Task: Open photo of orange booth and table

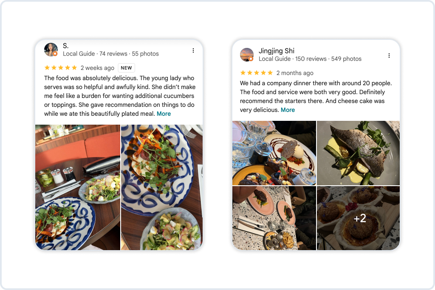Action: (78, 187)
